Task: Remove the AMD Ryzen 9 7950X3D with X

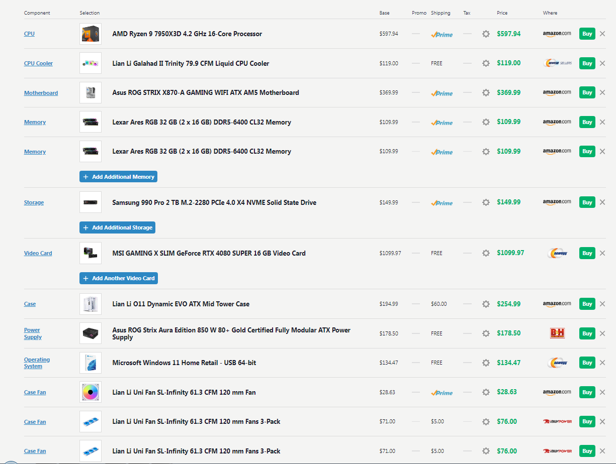Action: 602,34
